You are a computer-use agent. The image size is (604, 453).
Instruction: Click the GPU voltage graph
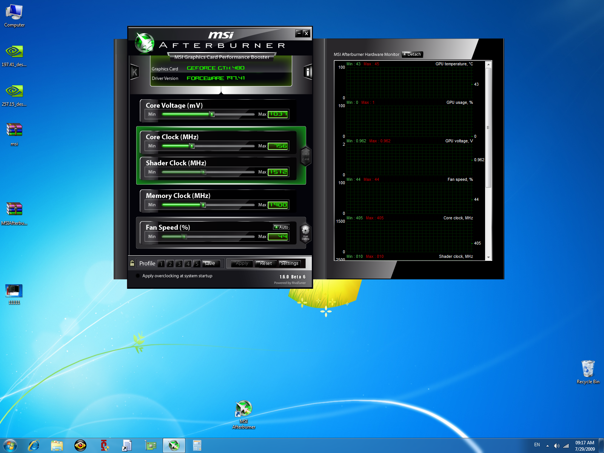409,160
